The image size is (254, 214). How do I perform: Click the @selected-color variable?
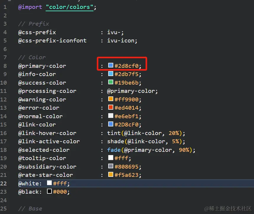click(44, 150)
